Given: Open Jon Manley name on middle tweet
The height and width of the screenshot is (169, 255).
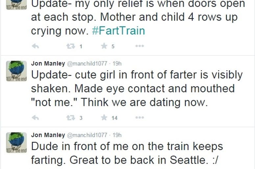Looking at the screenshot, I should (x=48, y=63).
